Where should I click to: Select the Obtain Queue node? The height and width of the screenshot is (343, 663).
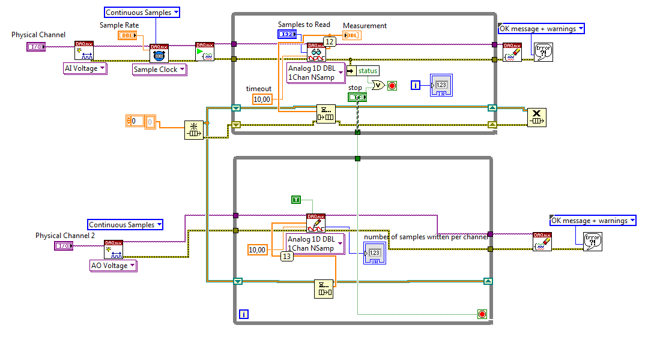point(194,130)
